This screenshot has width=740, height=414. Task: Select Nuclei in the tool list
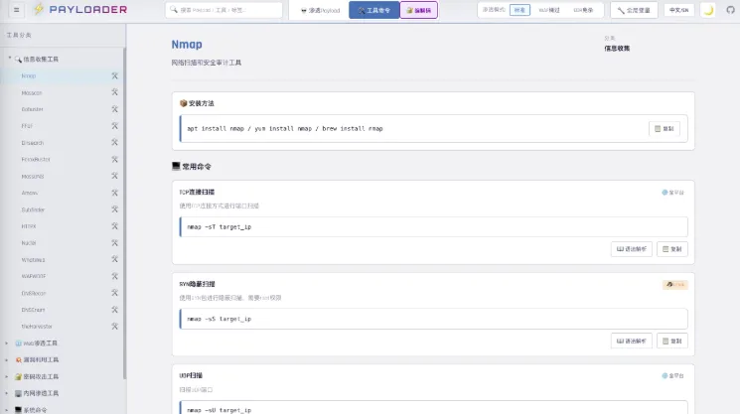point(62,243)
